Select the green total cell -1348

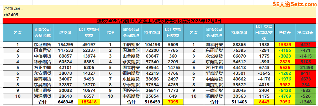pyautogui.click(x=305, y=102)
